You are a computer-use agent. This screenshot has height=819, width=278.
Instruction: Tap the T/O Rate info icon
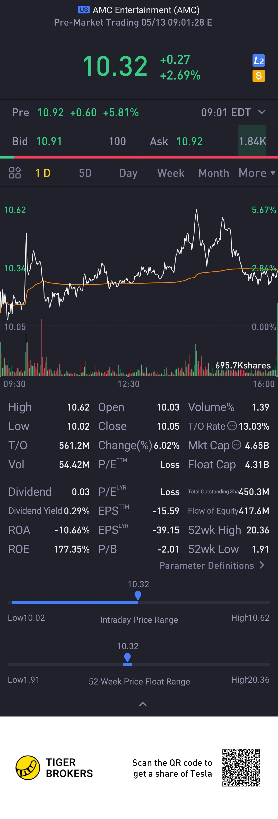click(232, 426)
